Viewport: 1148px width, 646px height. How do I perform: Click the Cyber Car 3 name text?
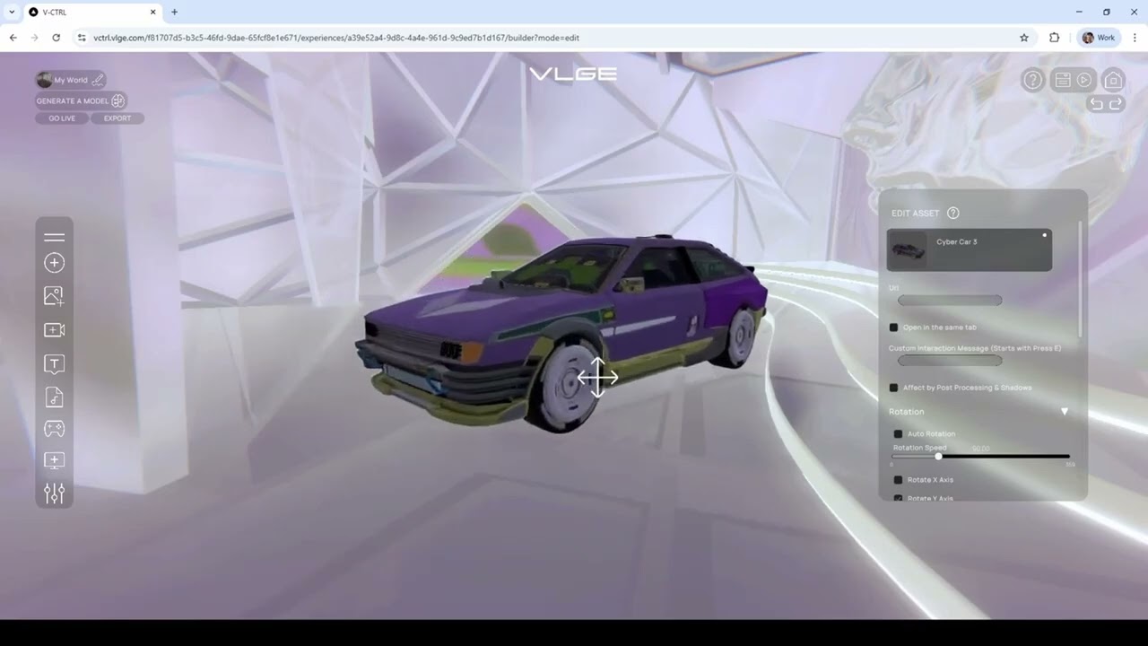tap(957, 242)
